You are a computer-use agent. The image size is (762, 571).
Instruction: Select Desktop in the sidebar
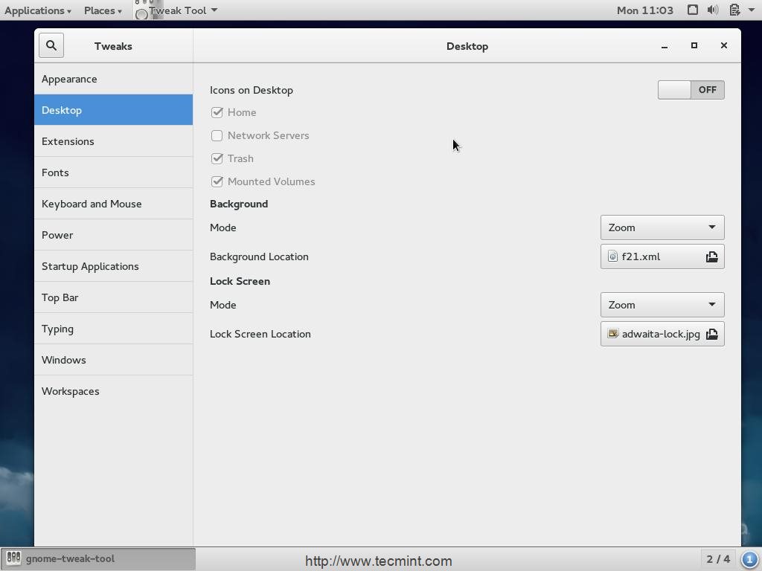pos(113,110)
